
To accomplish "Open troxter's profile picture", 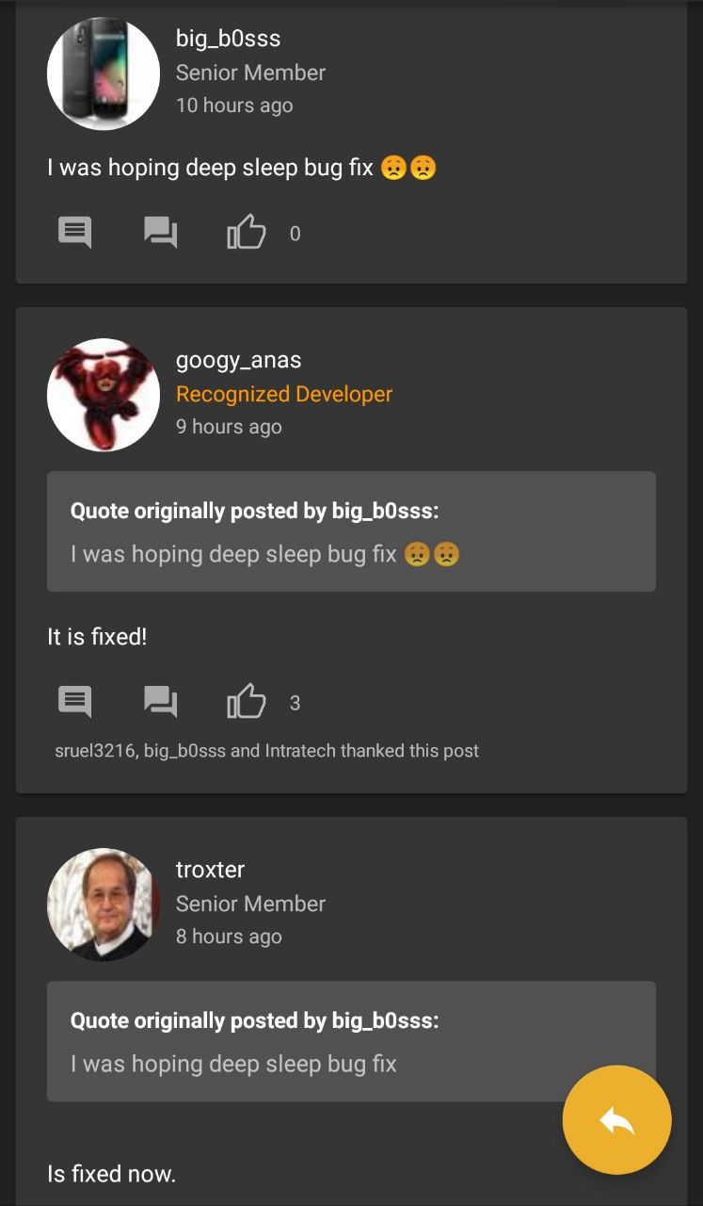I will coord(104,904).
